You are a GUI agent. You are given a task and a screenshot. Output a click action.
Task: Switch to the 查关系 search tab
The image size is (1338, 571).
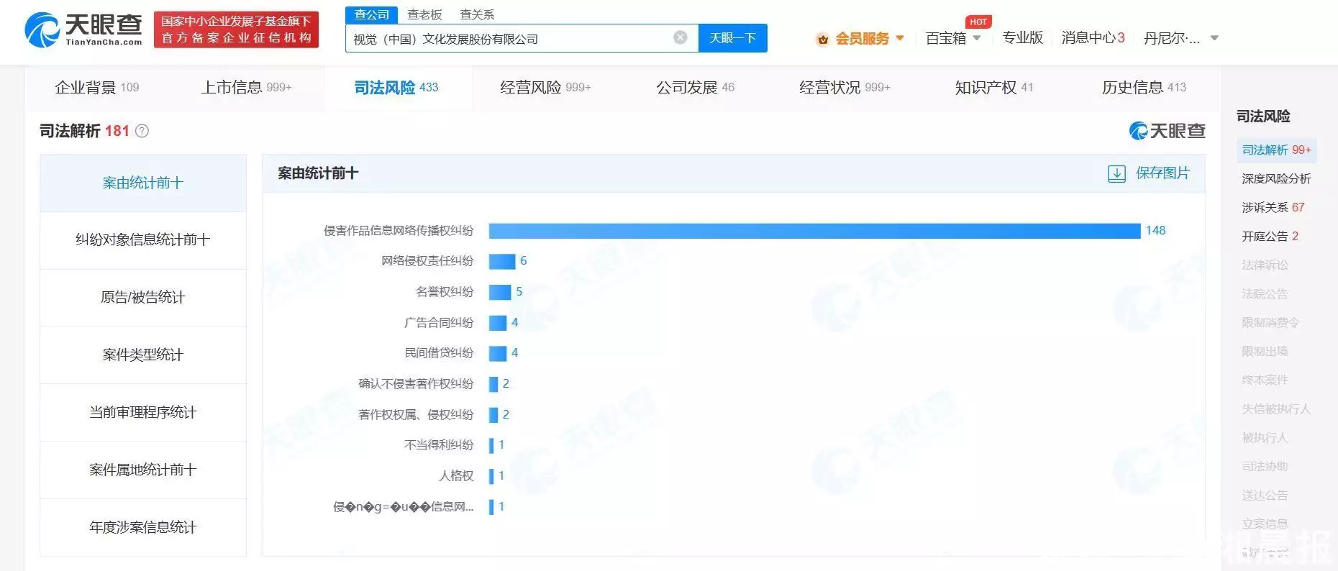(477, 14)
